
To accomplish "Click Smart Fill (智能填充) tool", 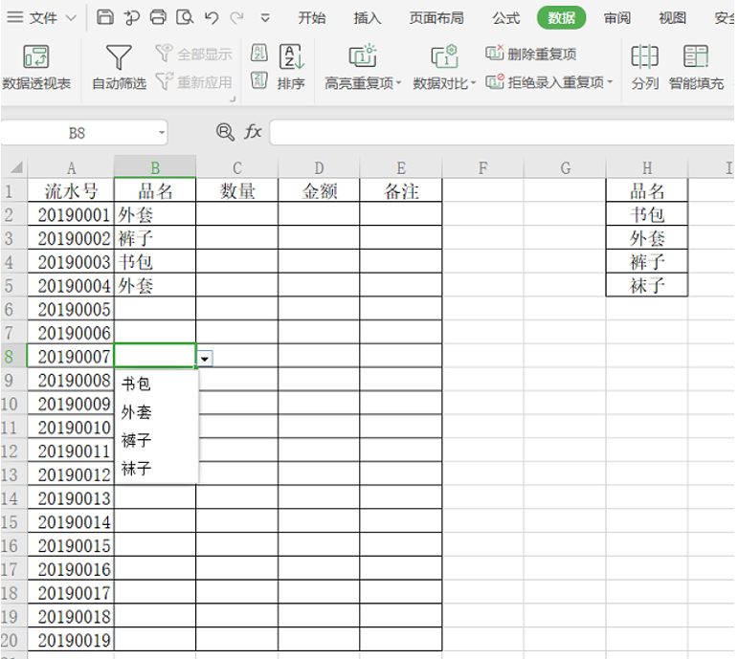I will [x=696, y=67].
